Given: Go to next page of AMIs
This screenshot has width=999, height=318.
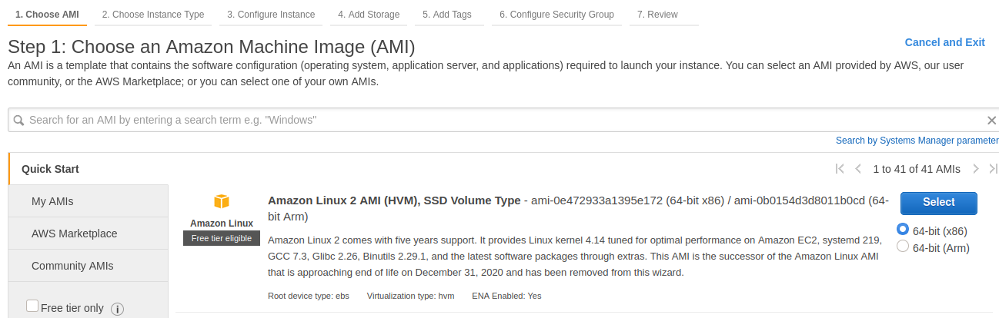Looking at the screenshot, I should click(976, 169).
